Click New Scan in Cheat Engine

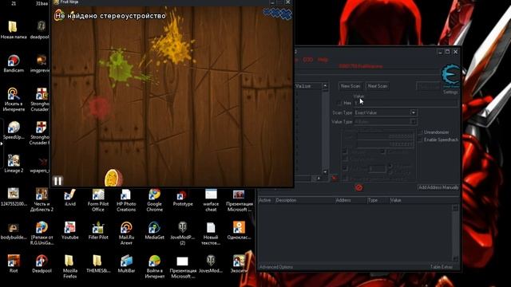tap(351, 86)
